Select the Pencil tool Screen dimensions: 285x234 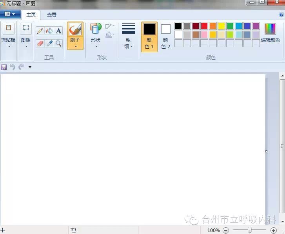click(x=40, y=31)
